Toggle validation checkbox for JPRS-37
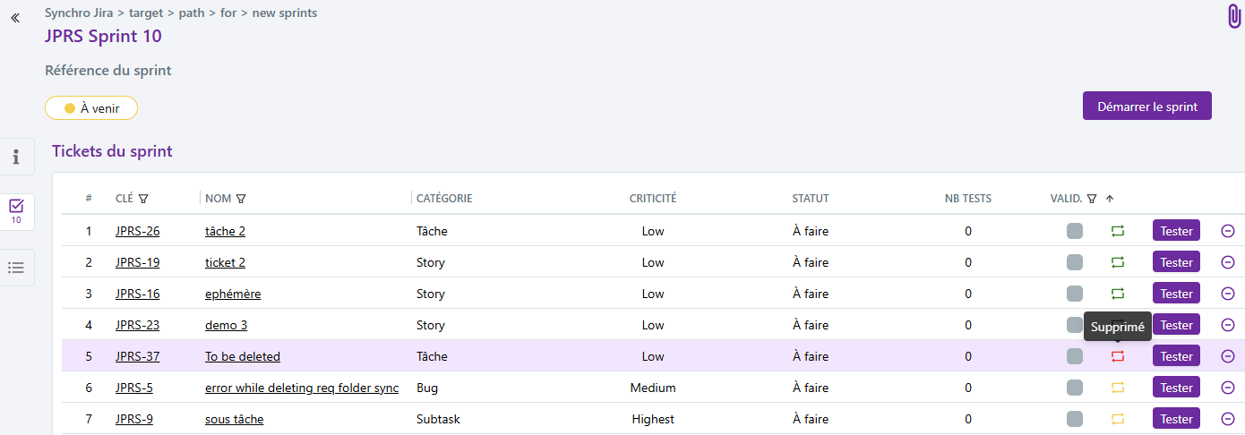 [x=1075, y=356]
